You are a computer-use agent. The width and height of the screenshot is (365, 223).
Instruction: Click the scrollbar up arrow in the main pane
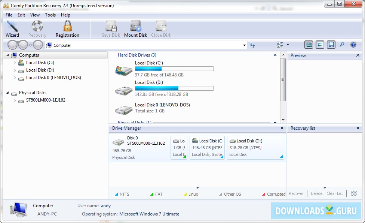[x=283, y=55]
